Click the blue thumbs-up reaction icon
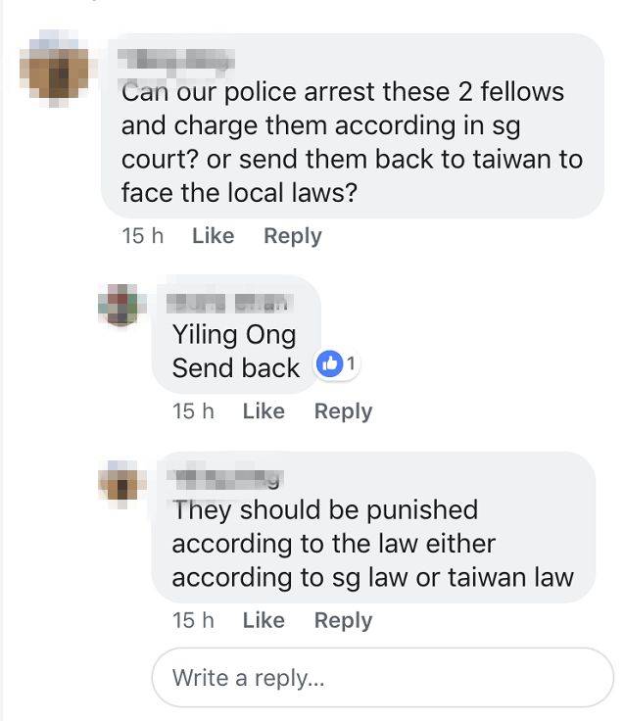624x721 pixels. coord(330,363)
